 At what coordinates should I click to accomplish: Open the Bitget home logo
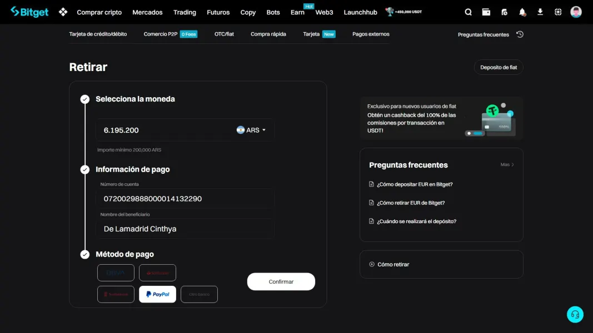(x=29, y=12)
